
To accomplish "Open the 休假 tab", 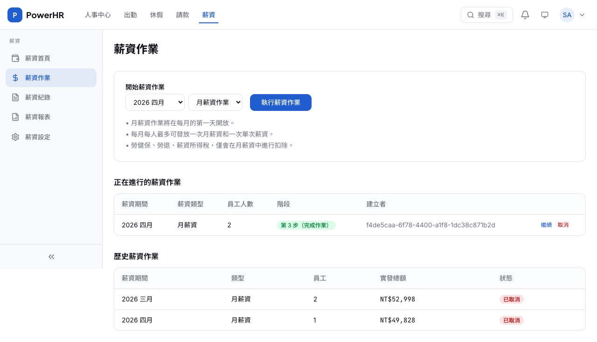I will click(x=157, y=15).
